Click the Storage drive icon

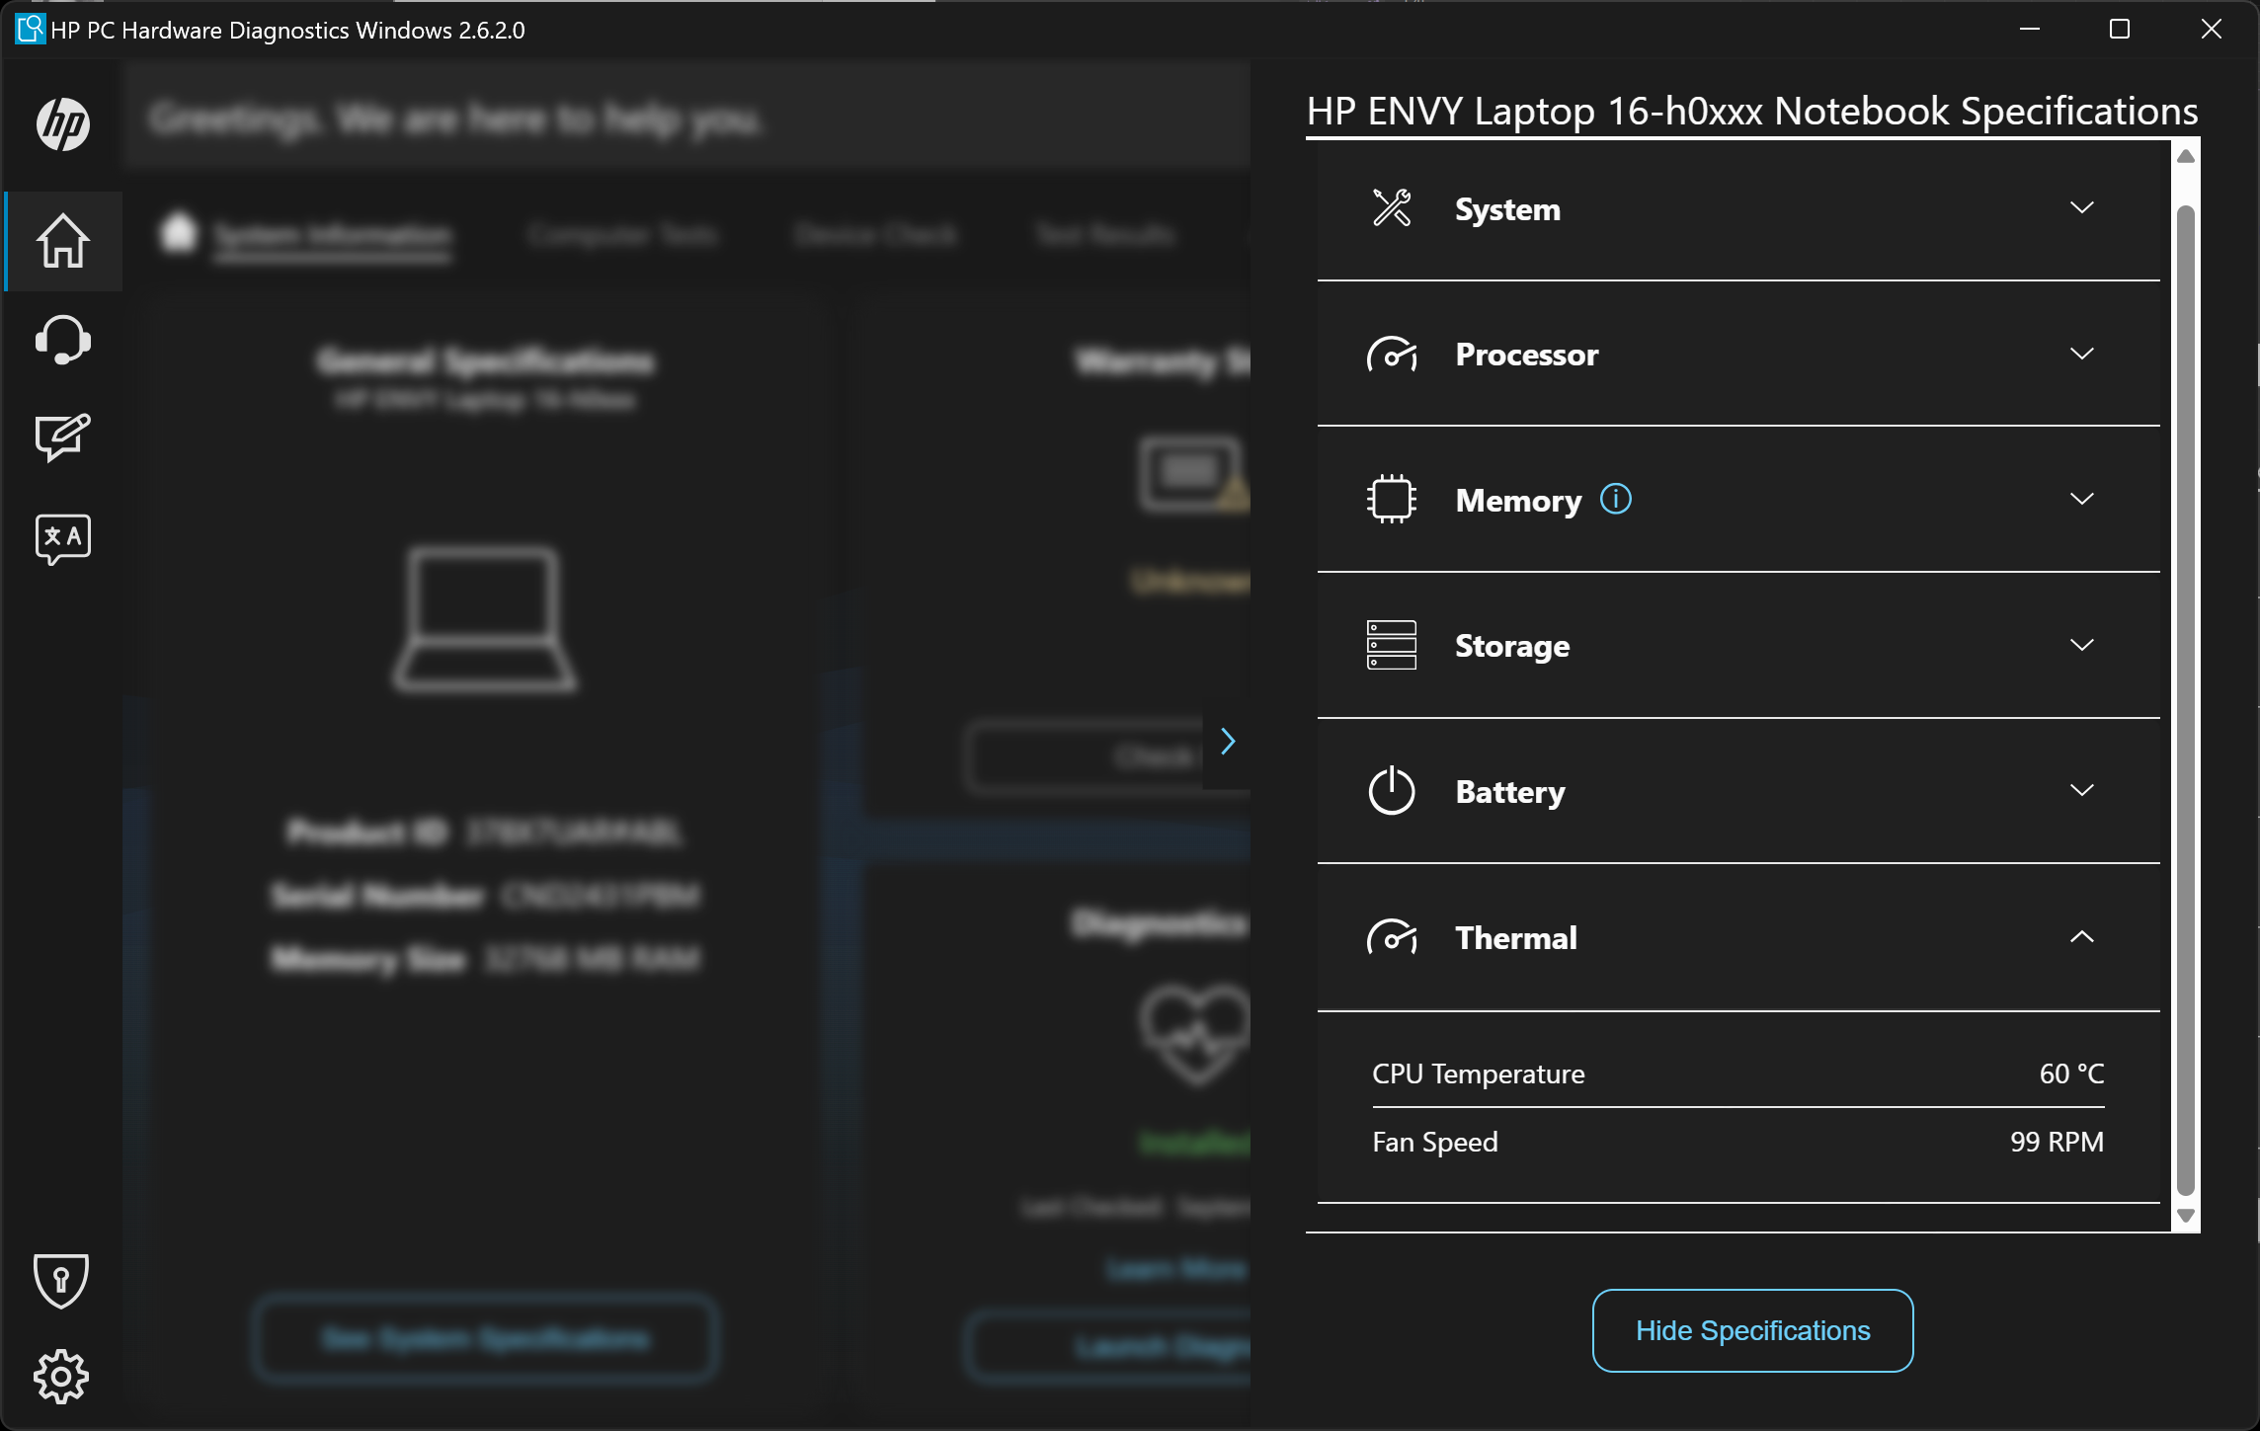pyautogui.click(x=1392, y=645)
